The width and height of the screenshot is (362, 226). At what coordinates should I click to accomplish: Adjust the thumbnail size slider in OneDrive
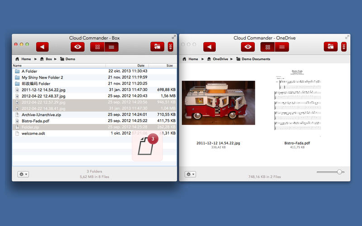coord(339,172)
